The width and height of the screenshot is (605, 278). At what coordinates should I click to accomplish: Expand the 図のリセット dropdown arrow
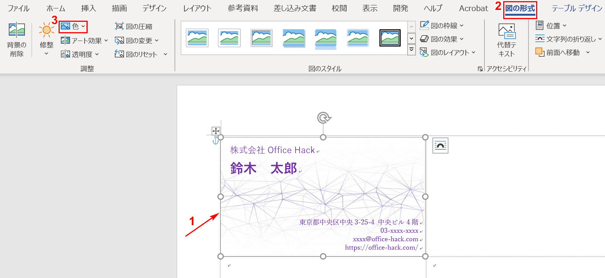pos(165,54)
